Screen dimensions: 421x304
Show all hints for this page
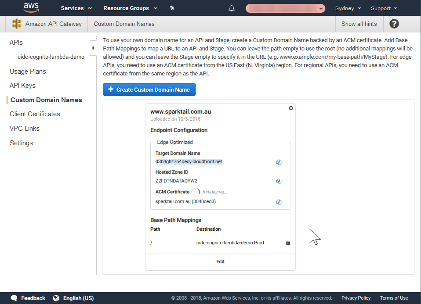click(359, 24)
